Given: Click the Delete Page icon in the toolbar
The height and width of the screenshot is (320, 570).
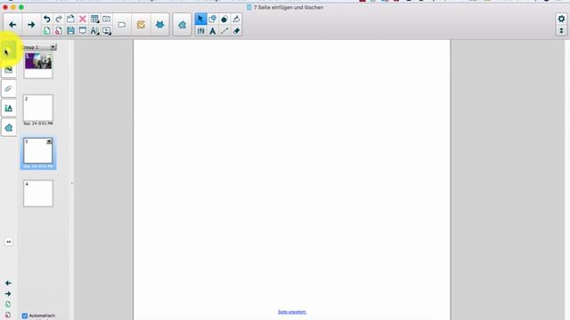Looking at the screenshot, I should 59,31.
